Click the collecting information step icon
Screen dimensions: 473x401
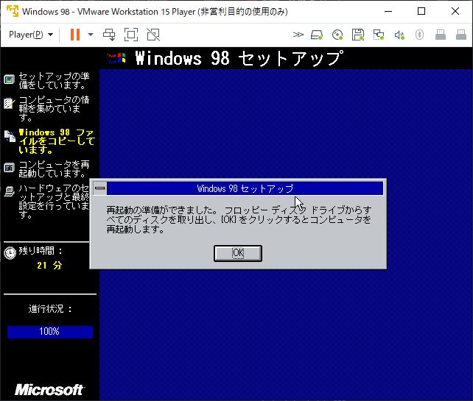coord(9,103)
